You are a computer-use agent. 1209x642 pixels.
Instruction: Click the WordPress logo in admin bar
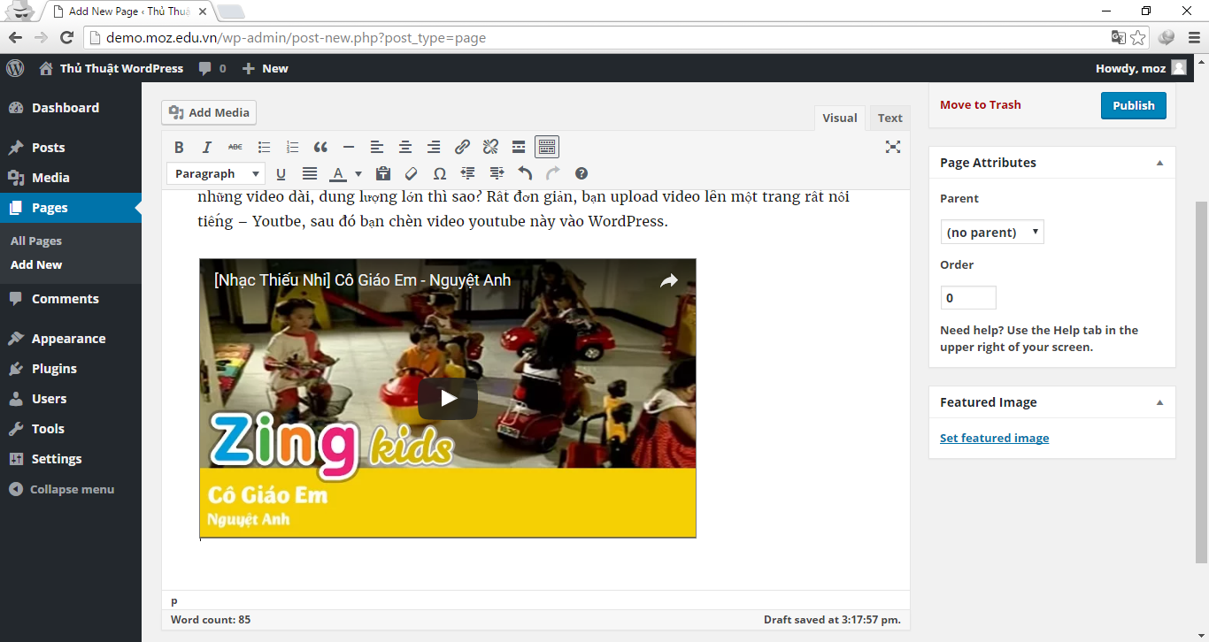coord(15,68)
